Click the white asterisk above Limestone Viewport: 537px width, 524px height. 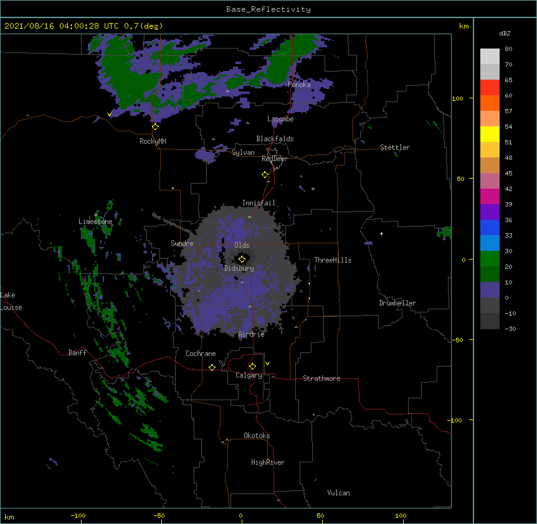96,215
